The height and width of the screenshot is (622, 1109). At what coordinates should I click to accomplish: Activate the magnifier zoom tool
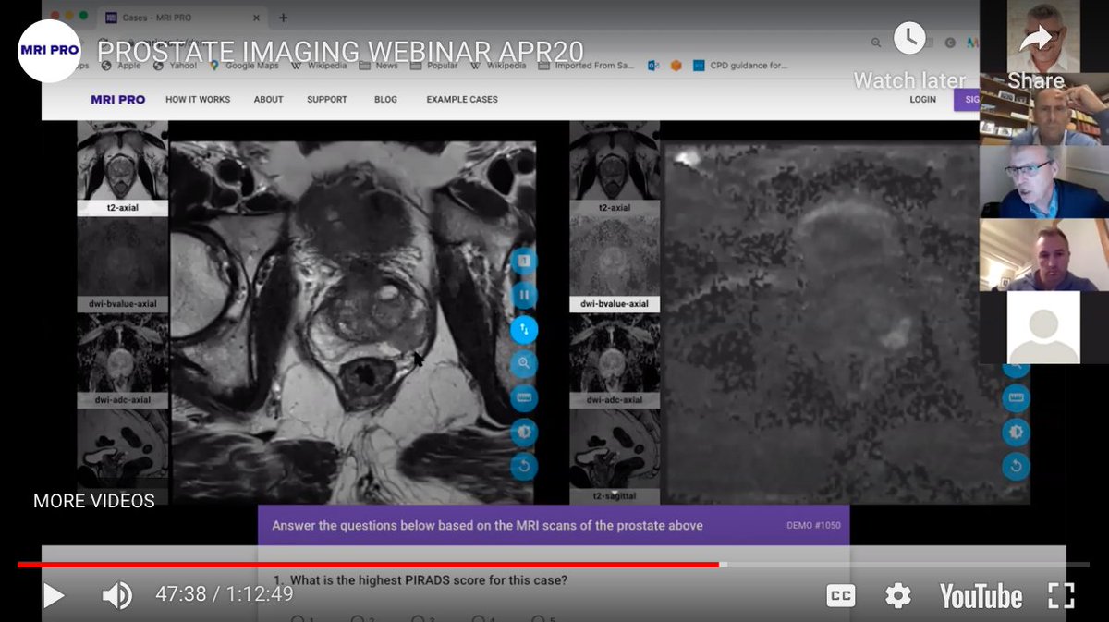pos(523,364)
